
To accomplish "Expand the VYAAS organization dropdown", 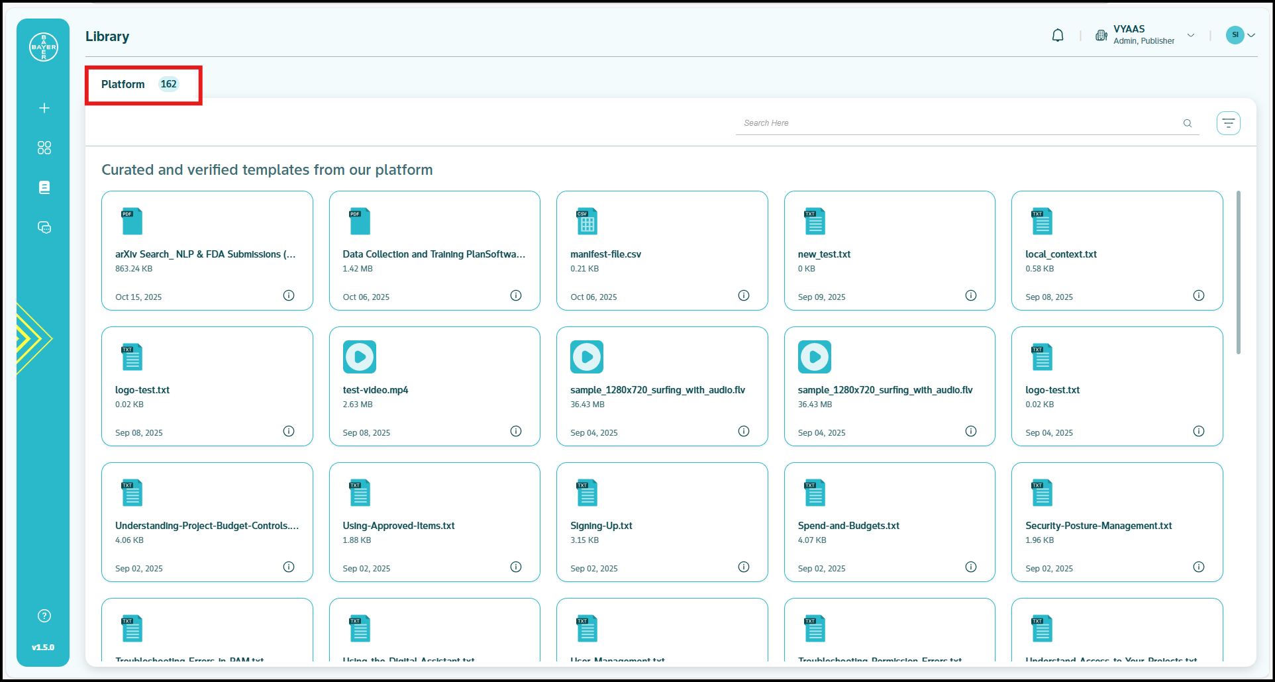I will (x=1190, y=35).
